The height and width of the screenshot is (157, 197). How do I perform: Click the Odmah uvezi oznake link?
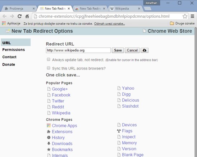[109, 23]
